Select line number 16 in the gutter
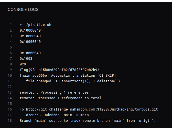172x128 pixels. click(10, 109)
